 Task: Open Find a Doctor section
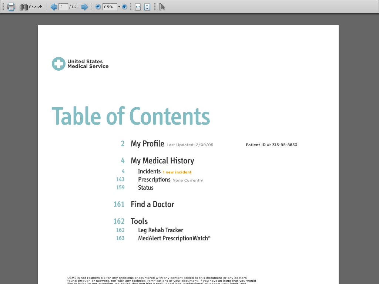point(152,204)
